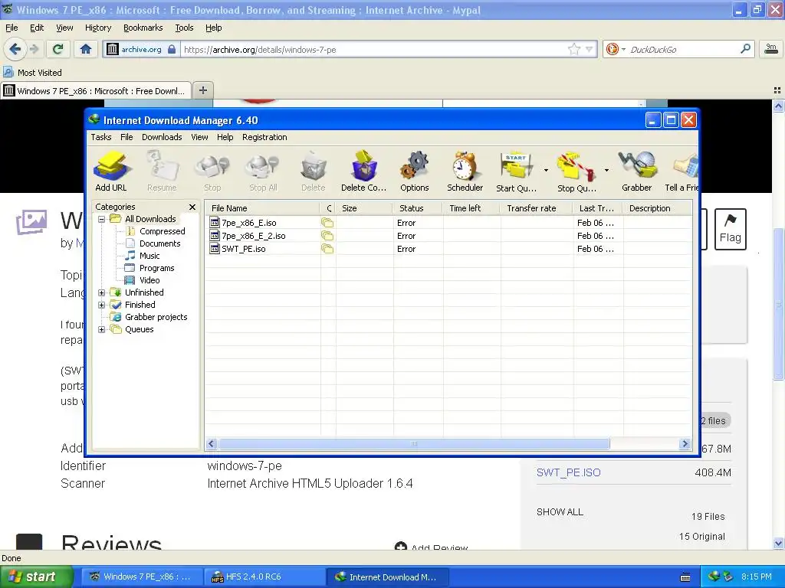Collapse the All Downloads tree node
Viewport: 785px width, 588px height.
pos(102,219)
